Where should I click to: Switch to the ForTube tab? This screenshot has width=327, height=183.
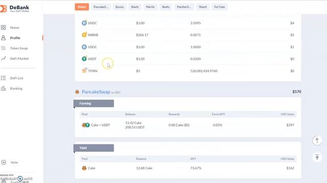219,7
